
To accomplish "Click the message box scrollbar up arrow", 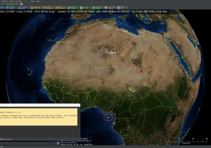I will (79, 109).
